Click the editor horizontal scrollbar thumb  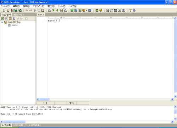click(44, 99)
